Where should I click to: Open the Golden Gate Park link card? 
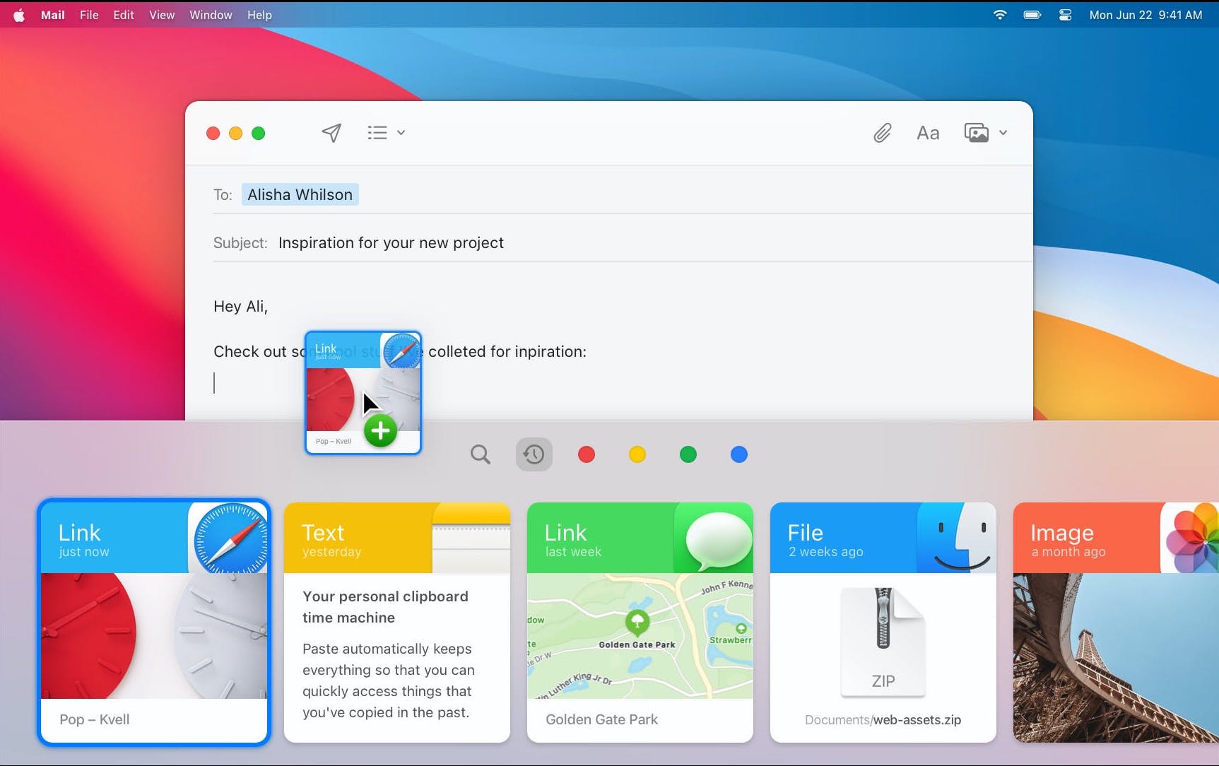[x=640, y=622]
